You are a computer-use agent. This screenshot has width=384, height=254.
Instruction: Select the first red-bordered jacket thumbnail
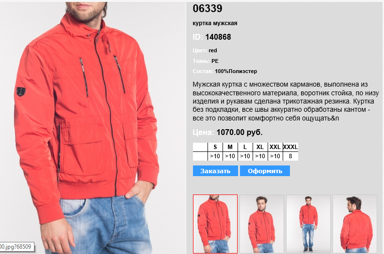point(215,224)
